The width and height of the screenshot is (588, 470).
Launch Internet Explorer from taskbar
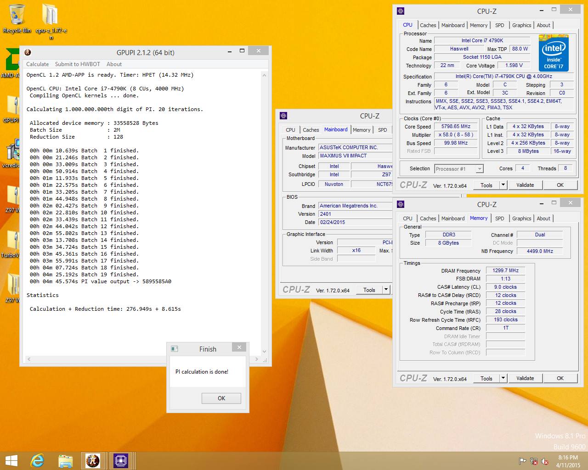[37, 460]
